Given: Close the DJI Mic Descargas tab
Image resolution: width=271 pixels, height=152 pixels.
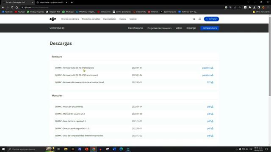Looking at the screenshot, I should 33,3.
